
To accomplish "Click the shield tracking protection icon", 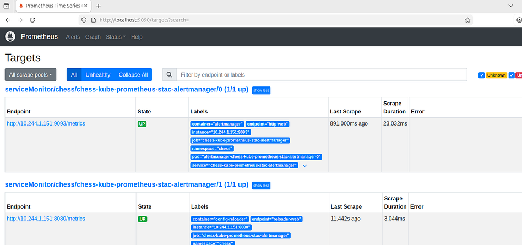I will click(84, 20).
